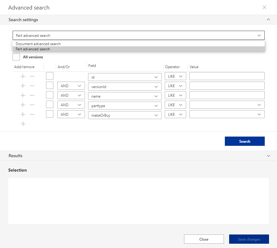
Task: Add a condition row after the id row
Action: coord(23,76)
